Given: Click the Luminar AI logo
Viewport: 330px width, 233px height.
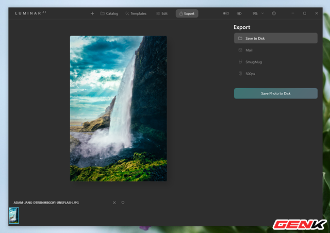Looking at the screenshot, I should click(30, 13).
